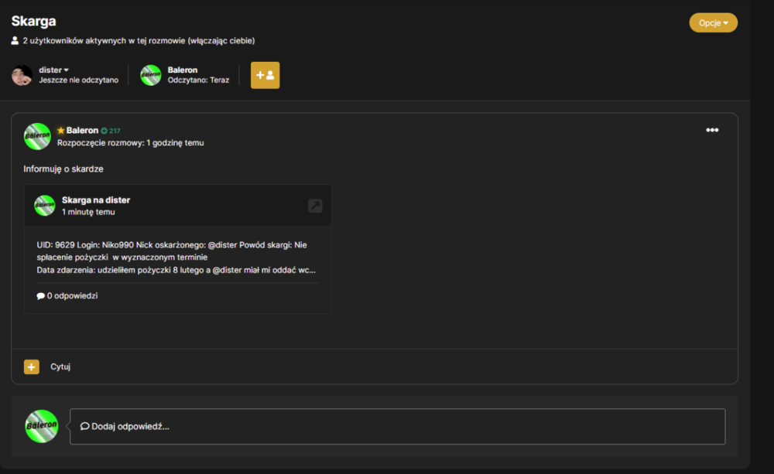Click Baleron's name in participants list
This screenshot has width=774, height=474.
[x=182, y=70]
